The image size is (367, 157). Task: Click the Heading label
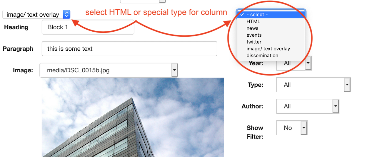click(16, 27)
